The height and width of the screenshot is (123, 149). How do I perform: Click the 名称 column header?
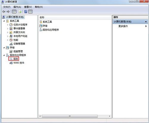pyautogui.click(x=75, y=17)
